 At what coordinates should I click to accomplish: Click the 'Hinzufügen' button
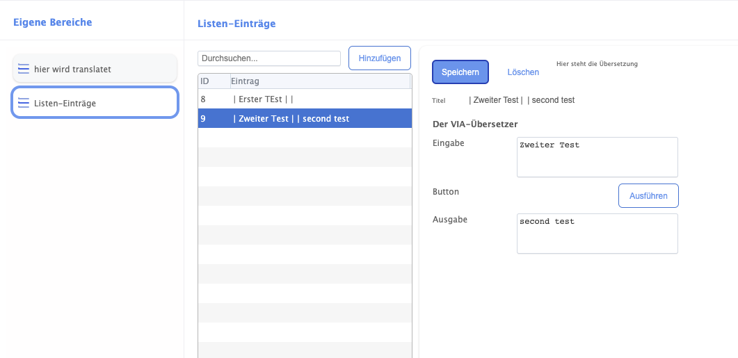pos(379,58)
